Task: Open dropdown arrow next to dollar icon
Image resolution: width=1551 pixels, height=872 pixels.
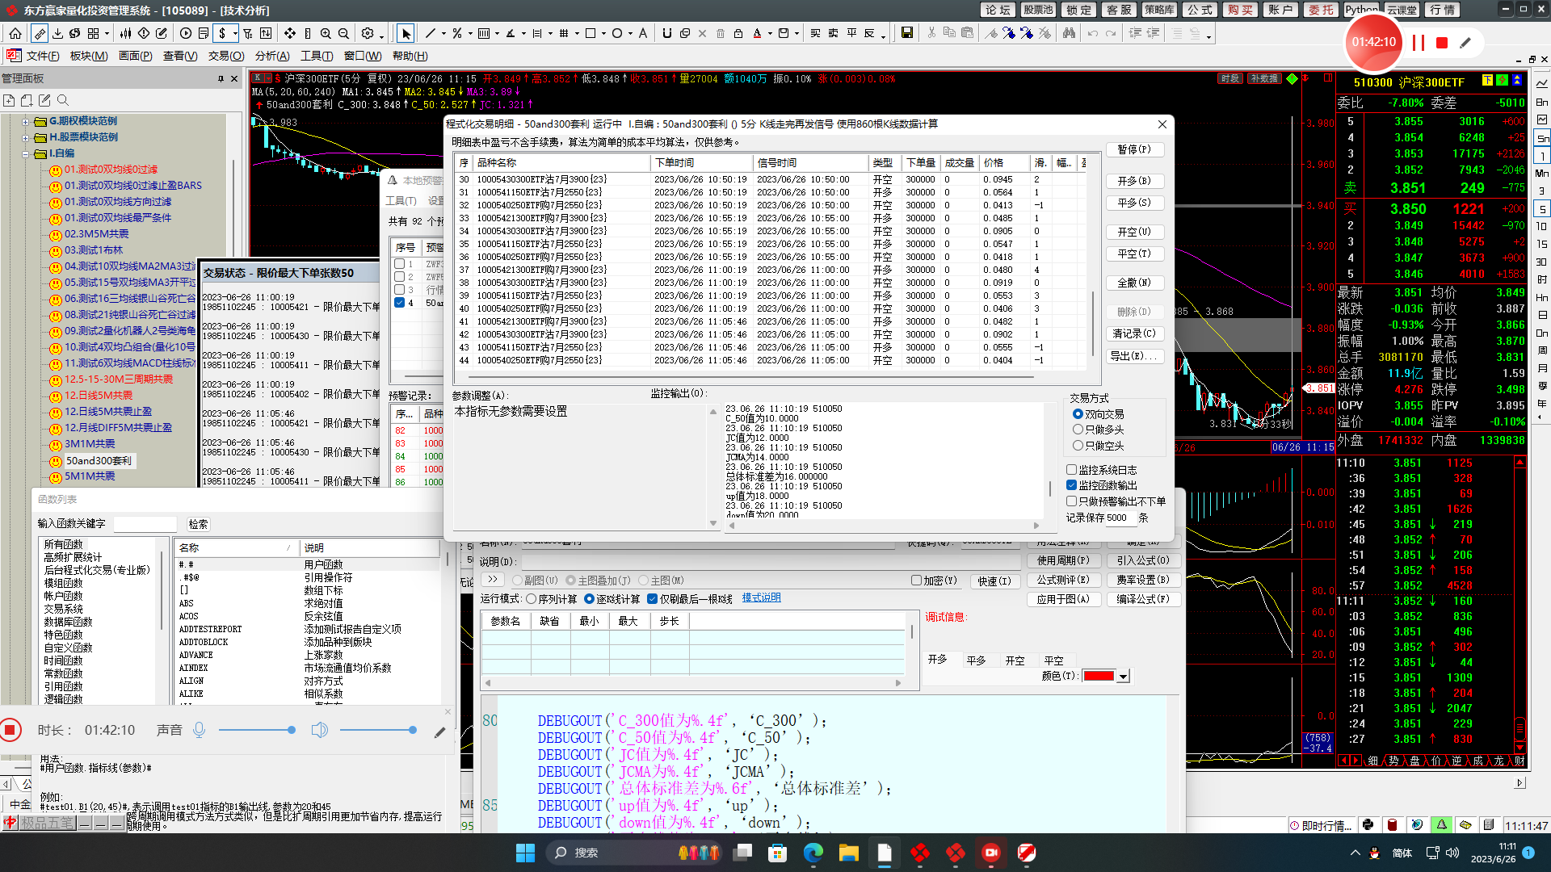Action: coord(234,34)
